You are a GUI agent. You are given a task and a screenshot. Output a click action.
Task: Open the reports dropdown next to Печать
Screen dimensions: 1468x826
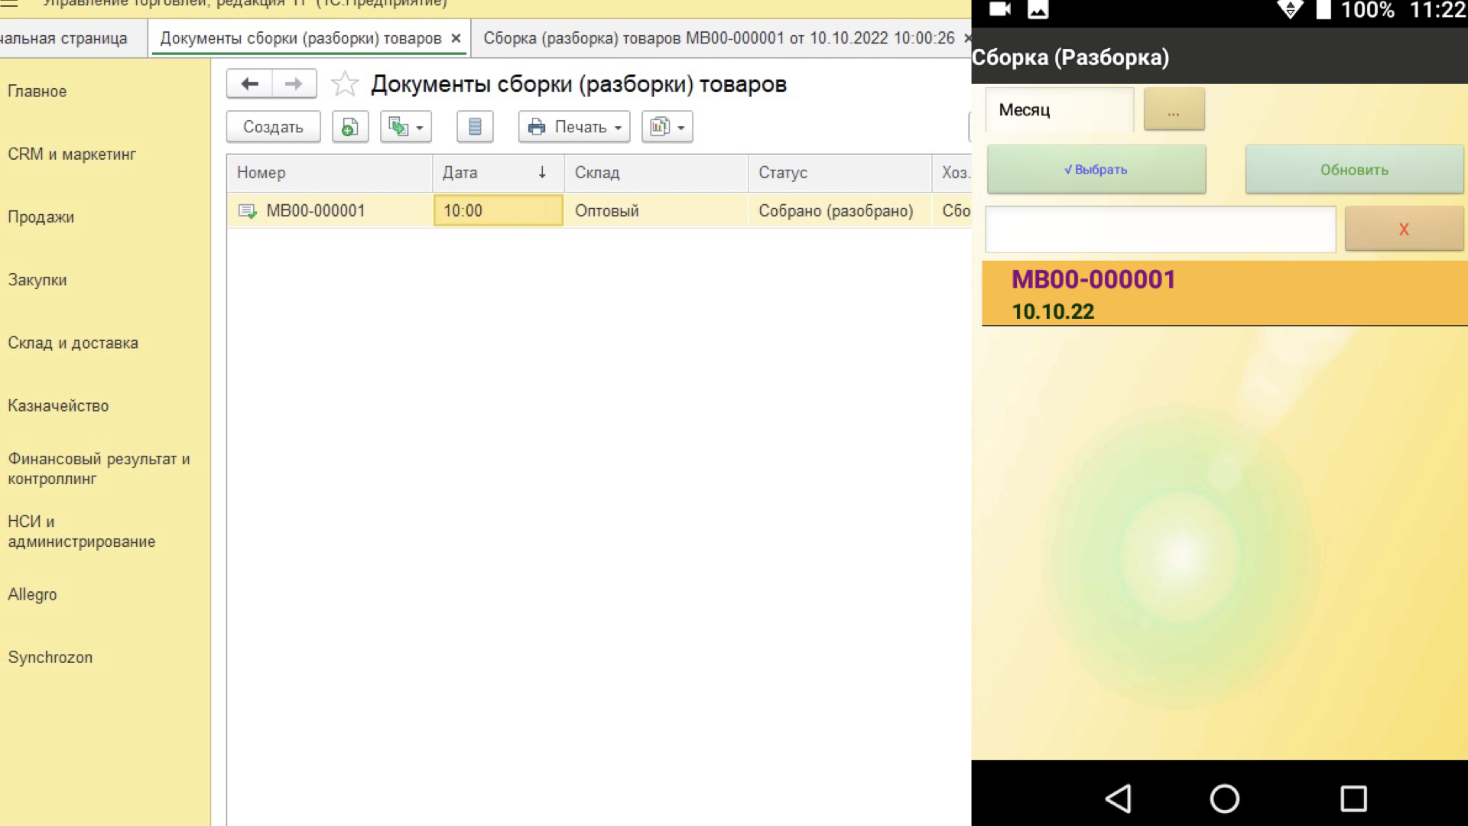667,127
